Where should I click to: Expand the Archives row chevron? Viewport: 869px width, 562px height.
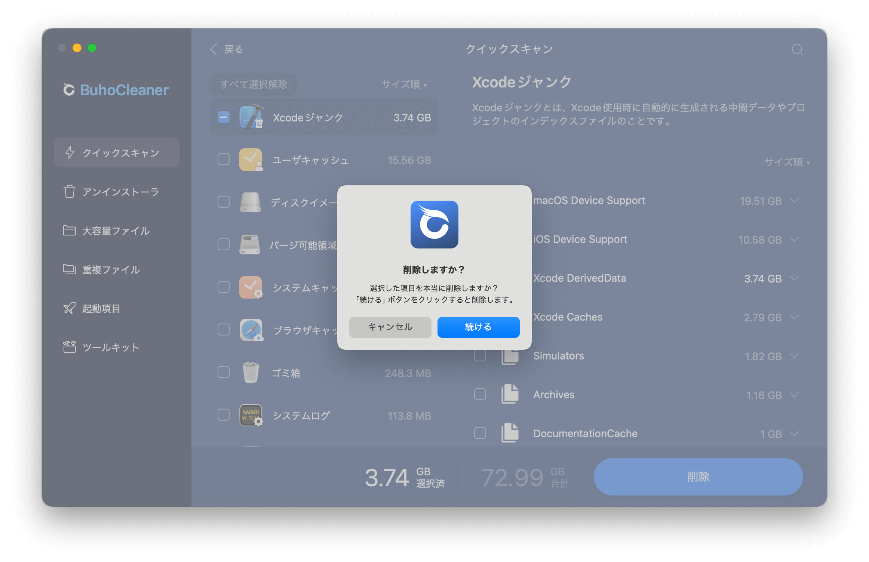point(795,395)
